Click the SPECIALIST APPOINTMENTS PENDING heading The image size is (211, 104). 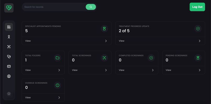(43, 26)
